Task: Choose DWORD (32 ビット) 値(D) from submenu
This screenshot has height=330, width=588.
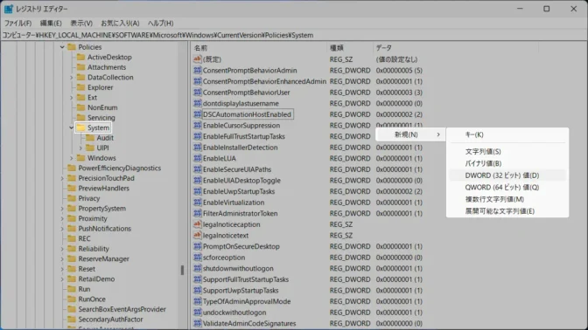Action: 507,175
